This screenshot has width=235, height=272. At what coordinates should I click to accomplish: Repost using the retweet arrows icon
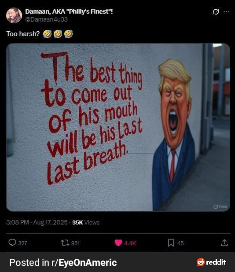pos(65,243)
